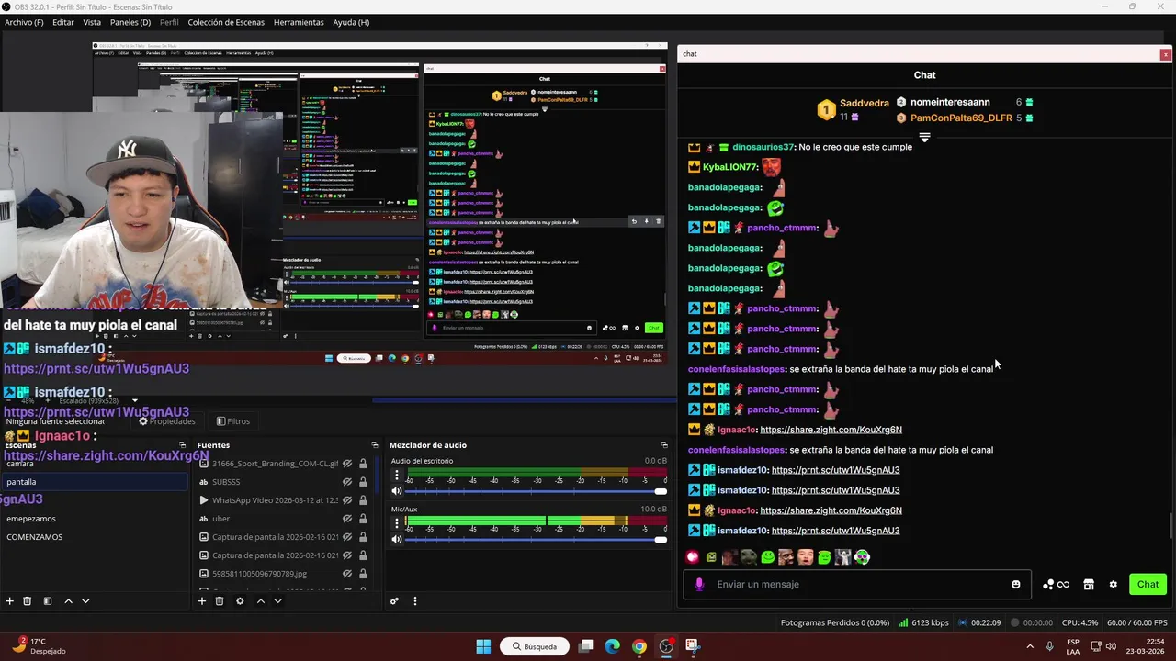Open the Snipping Tool icon in the taskbar
Viewport: 1176px width, 661px height.
693,646
